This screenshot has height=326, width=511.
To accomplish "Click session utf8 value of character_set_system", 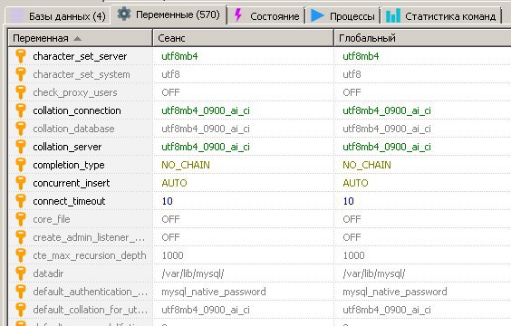I will (x=170, y=74).
